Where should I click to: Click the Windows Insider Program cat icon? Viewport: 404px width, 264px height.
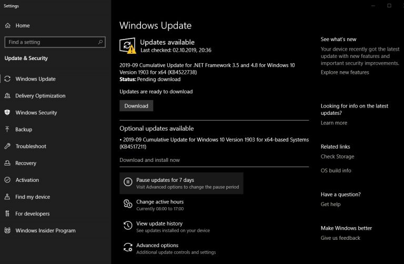tap(7, 230)
